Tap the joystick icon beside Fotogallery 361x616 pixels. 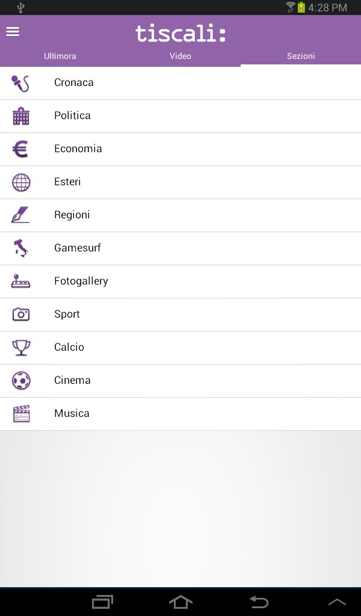(21, 282)
